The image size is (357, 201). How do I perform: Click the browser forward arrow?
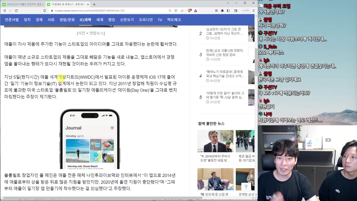(10, 11)
